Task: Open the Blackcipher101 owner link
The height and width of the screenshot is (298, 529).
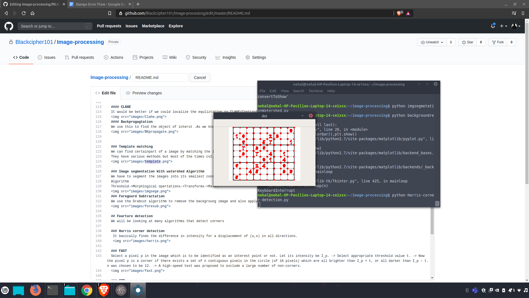Action: [34, 42]
